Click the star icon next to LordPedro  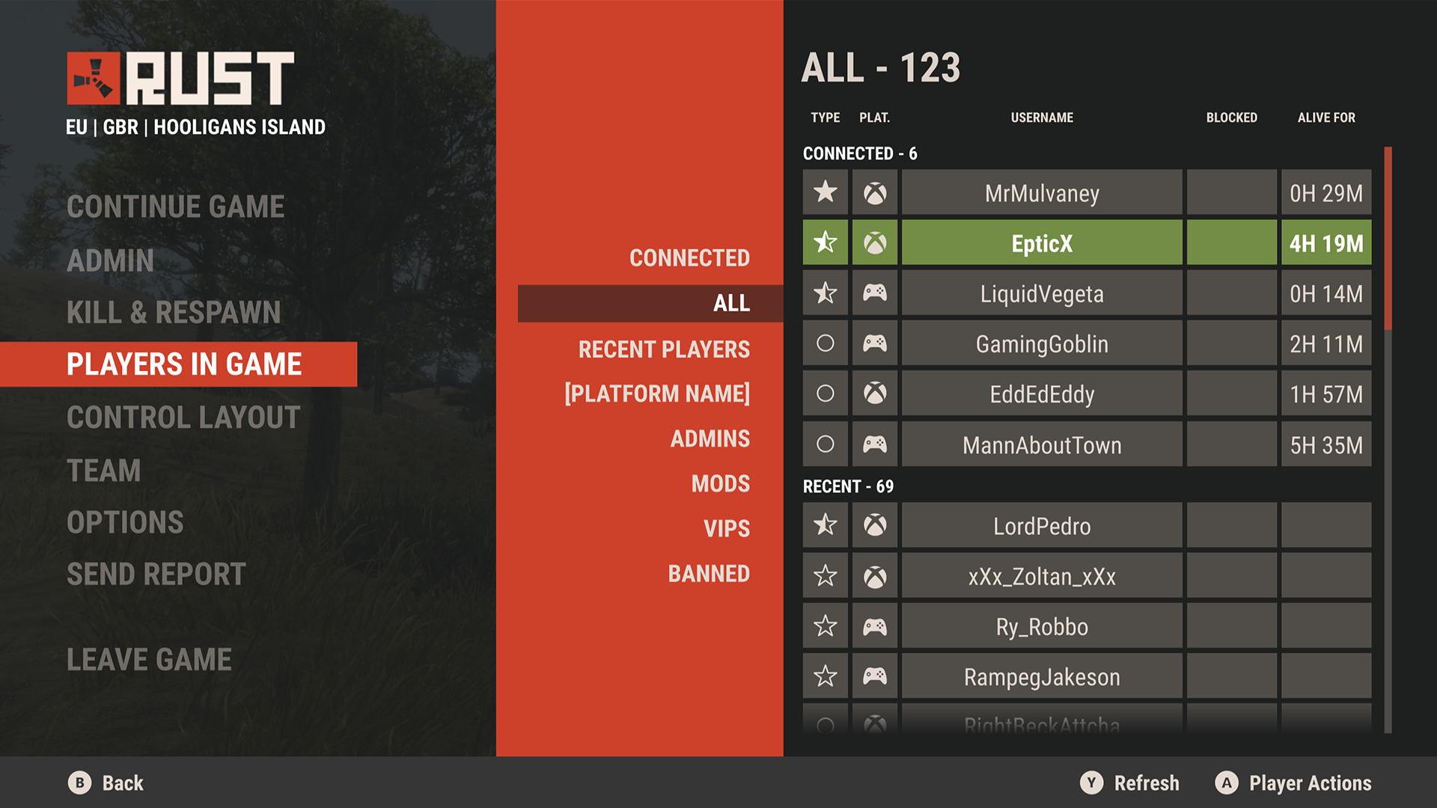tap(825, 524)
